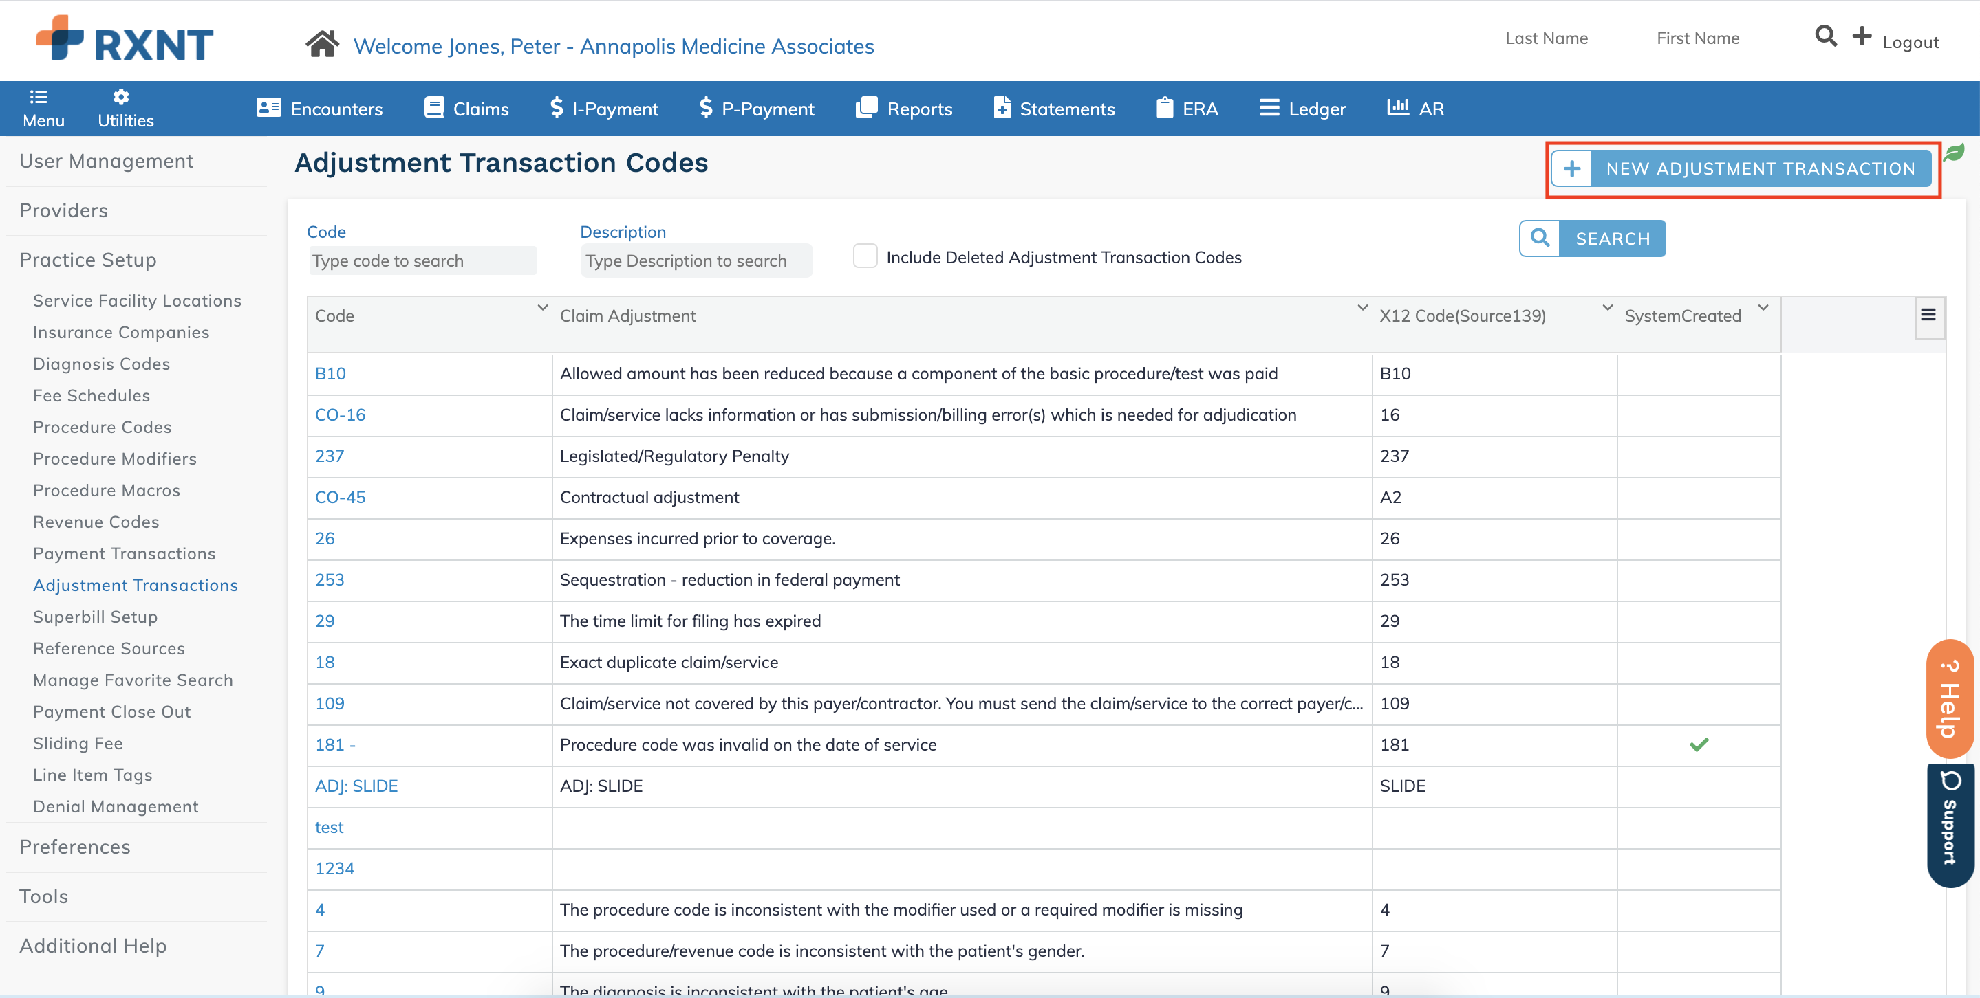
Task: Click the patient search magnifier icon
Action: pyautogui.click(x=1827, y=36)
